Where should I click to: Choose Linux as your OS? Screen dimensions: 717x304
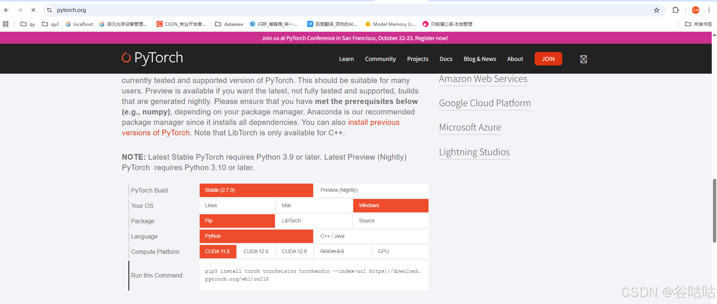237,206
